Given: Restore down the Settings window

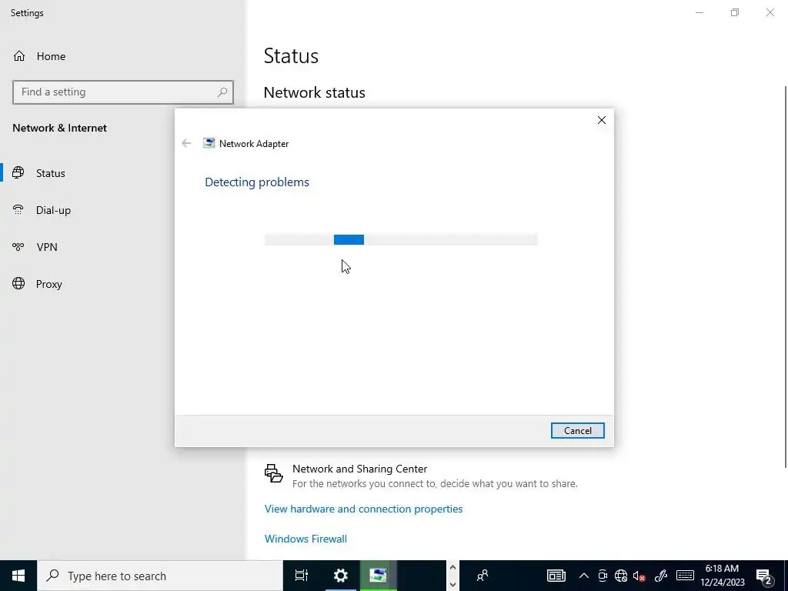Looking at the screenshot, I should point(735,12).
